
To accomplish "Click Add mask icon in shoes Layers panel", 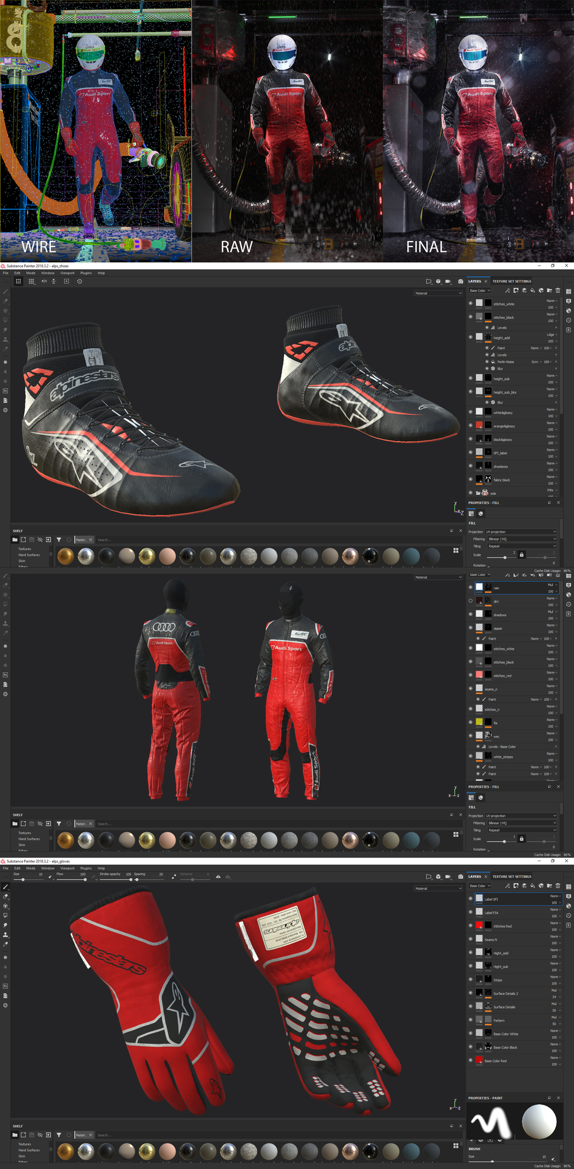I will (x=516, y=290).
